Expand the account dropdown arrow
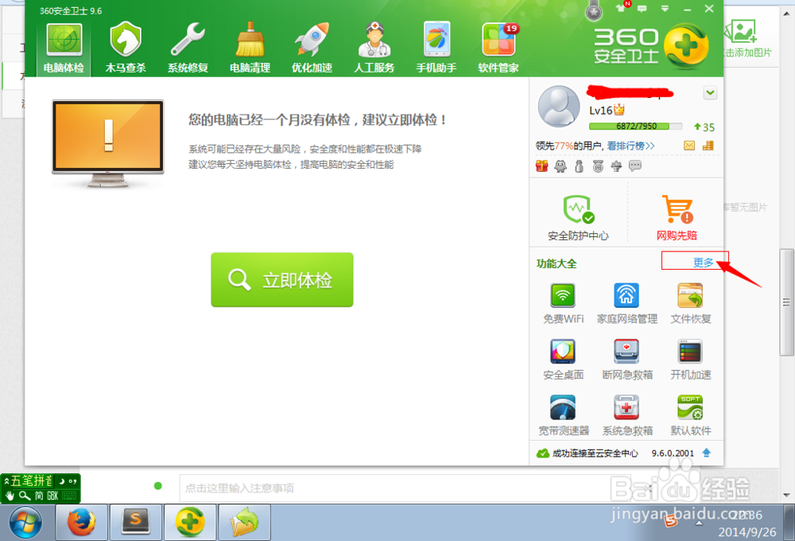This screenshot has height=541, width=795. click(710, 93)
